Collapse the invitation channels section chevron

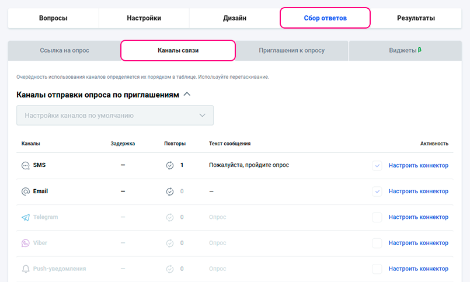(x=187, y=93)
